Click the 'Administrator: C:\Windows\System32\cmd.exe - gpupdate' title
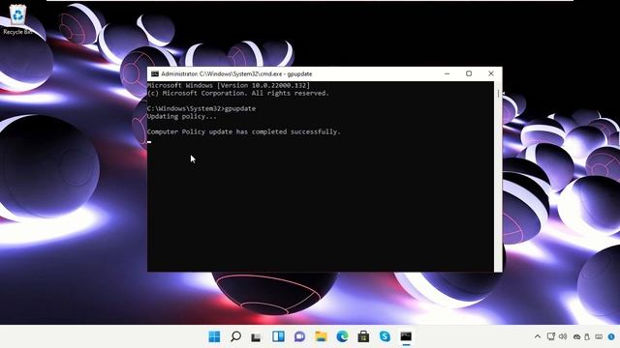This screenshot has height=348, width=620. (236, 73)
